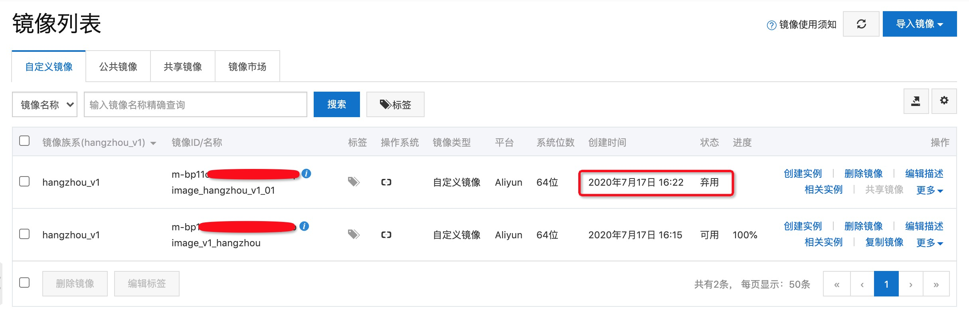
Task: Click the refresh icon button
Action: (861, 24)
